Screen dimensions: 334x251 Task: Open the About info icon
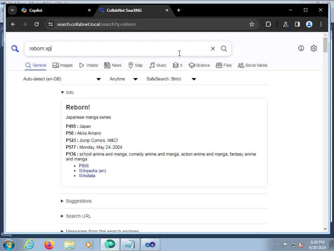[x=301, y=48]
